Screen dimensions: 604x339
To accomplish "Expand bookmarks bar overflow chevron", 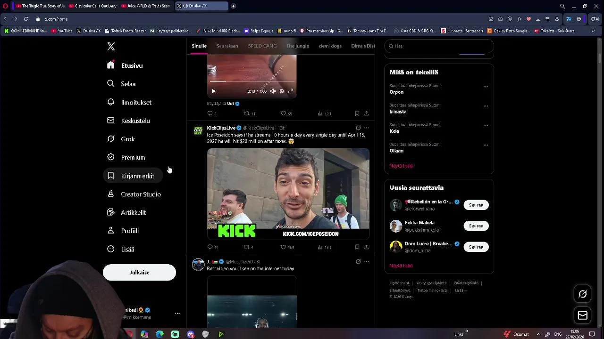I will point(593,31).
